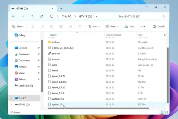
Task: Sort by Date modified column header
Action: coord(113,35)
